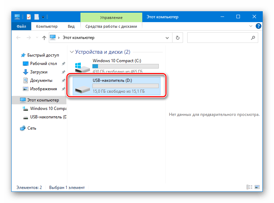Select Сеть in the navigation pane

coord(32,128)
